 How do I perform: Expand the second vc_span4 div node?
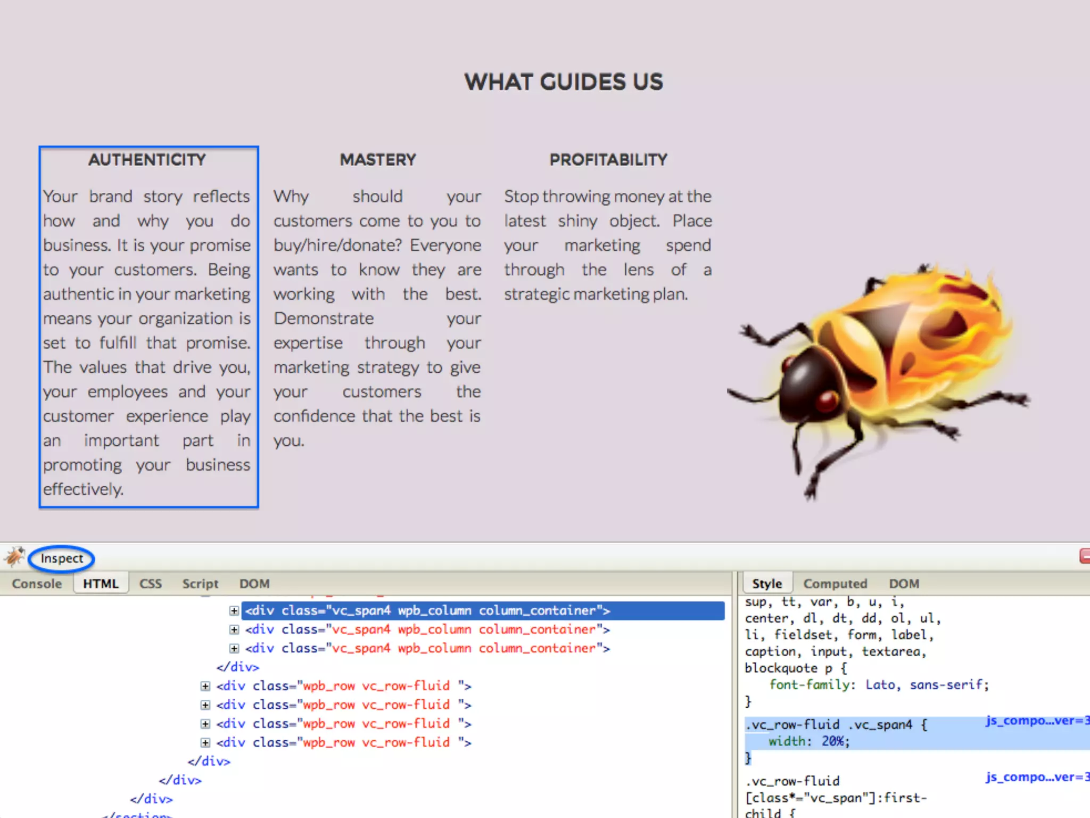click(234, 629)
